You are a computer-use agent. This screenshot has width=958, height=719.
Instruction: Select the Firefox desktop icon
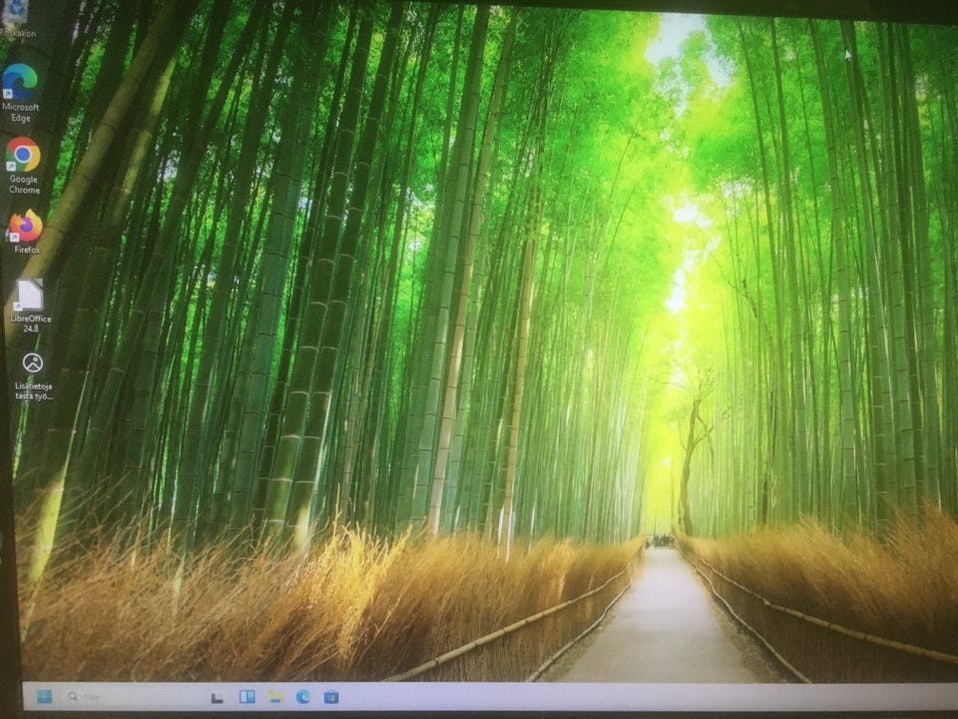(26, 231)
